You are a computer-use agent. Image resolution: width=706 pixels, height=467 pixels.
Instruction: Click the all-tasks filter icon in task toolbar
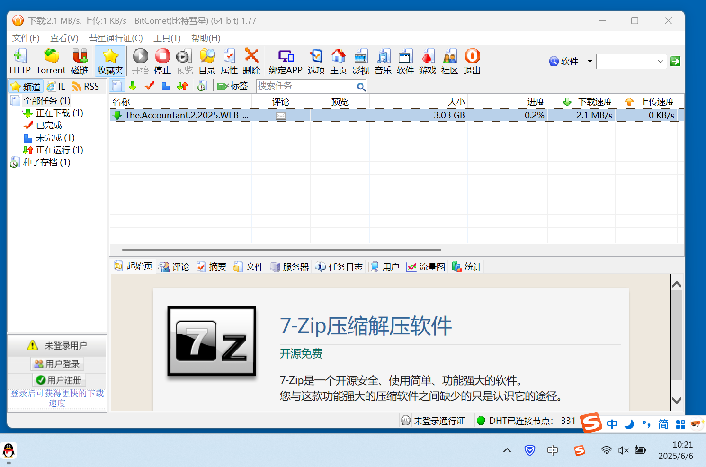coord(117,86)
